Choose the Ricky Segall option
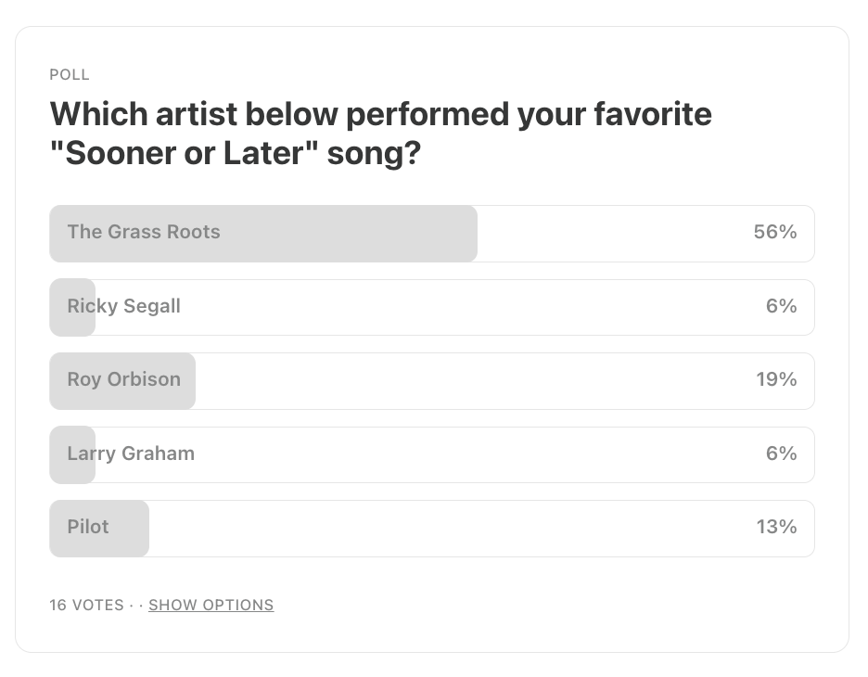This screenshot has width=868, height=677. (x=432, y=307)
